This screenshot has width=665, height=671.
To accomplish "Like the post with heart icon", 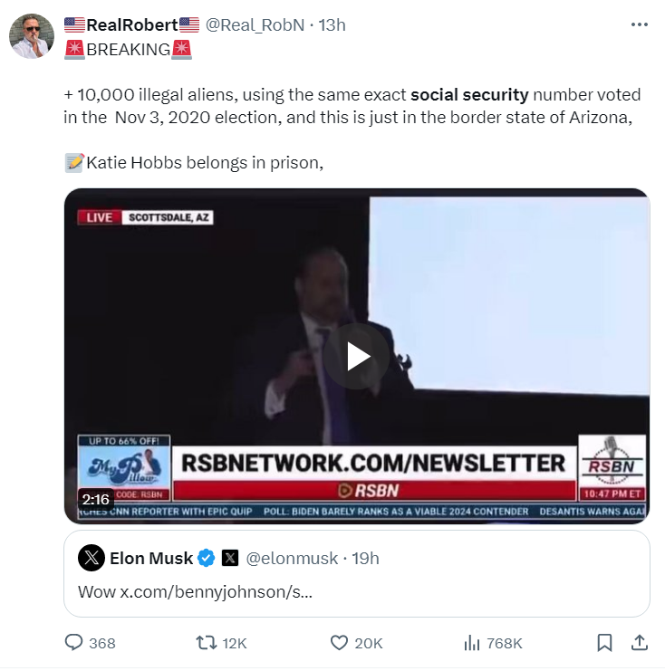I will tap(339, 643).
